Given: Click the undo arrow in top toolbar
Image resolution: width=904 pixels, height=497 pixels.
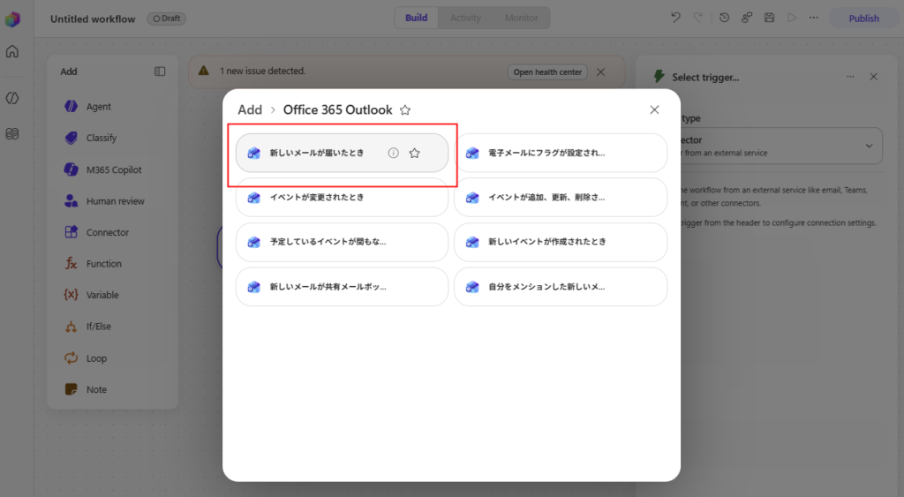Looking at the screenshot, I should pos(675,18).
